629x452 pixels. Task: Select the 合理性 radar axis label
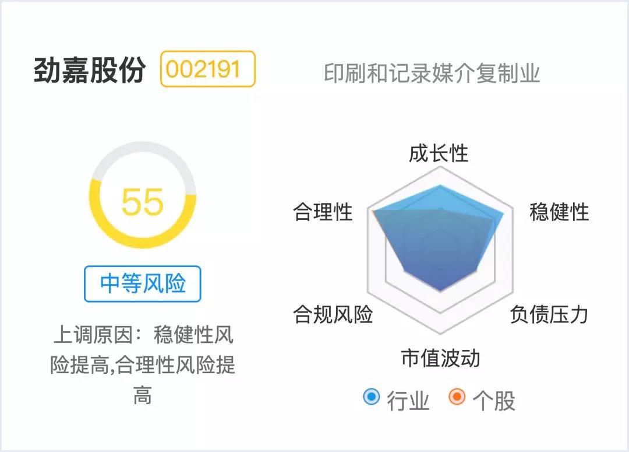click(323, 212)
